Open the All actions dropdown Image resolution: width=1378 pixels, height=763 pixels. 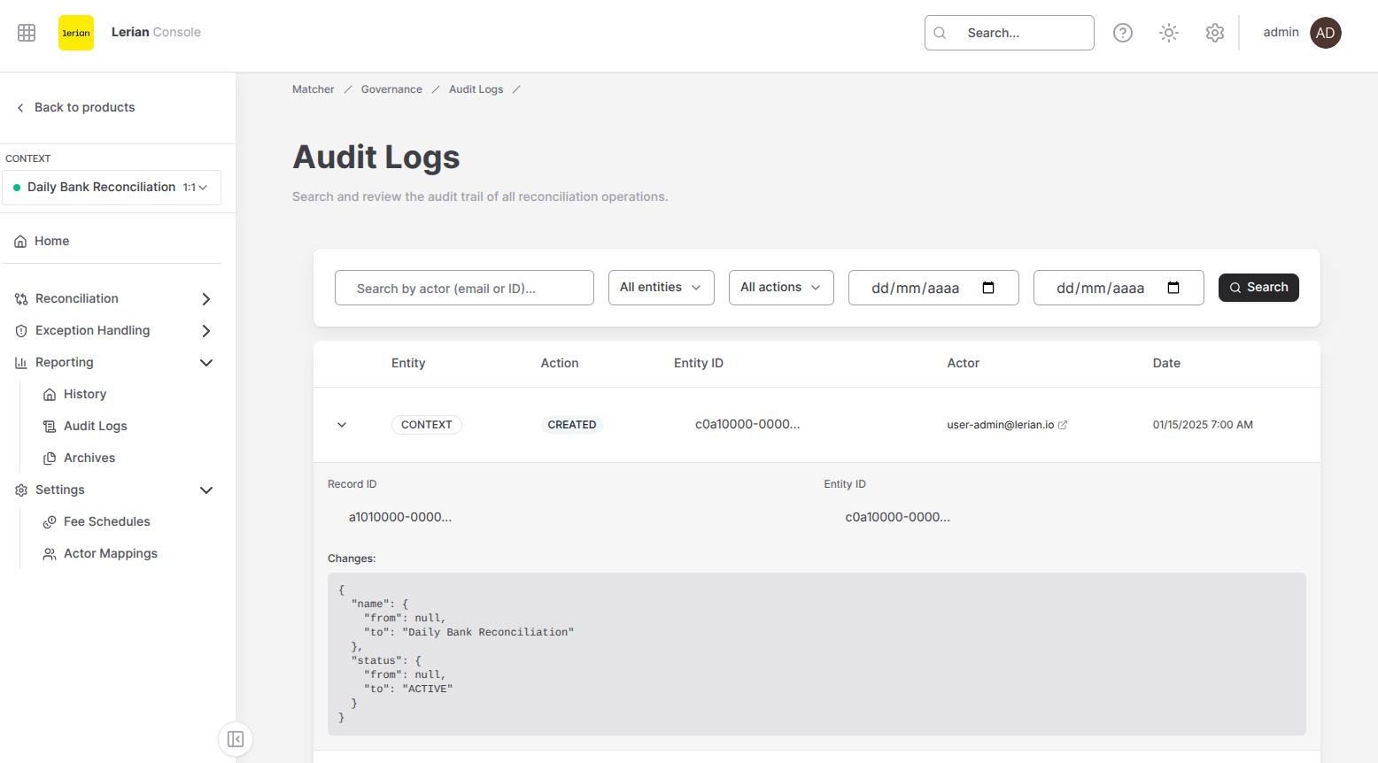(x=781, y=288)
